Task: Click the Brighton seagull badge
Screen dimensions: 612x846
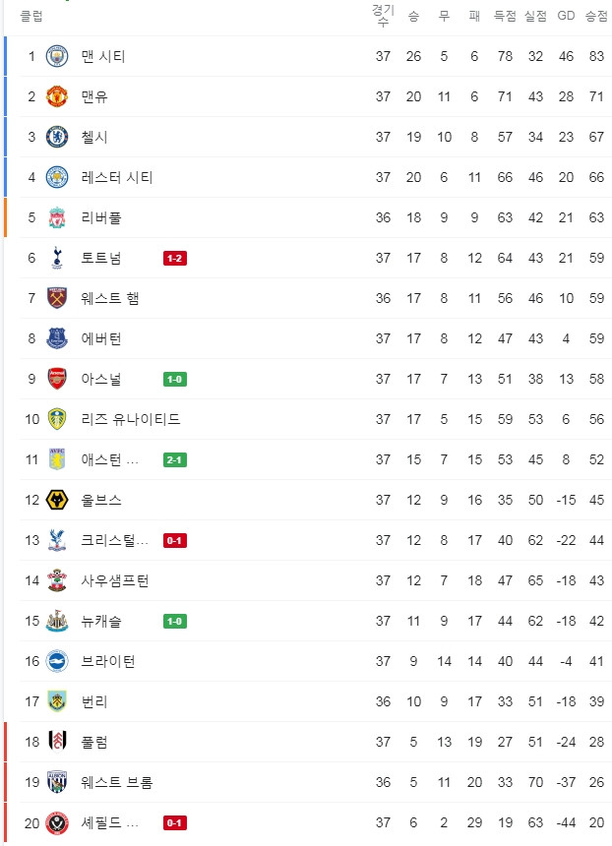Action: click(x=57, y=661)
